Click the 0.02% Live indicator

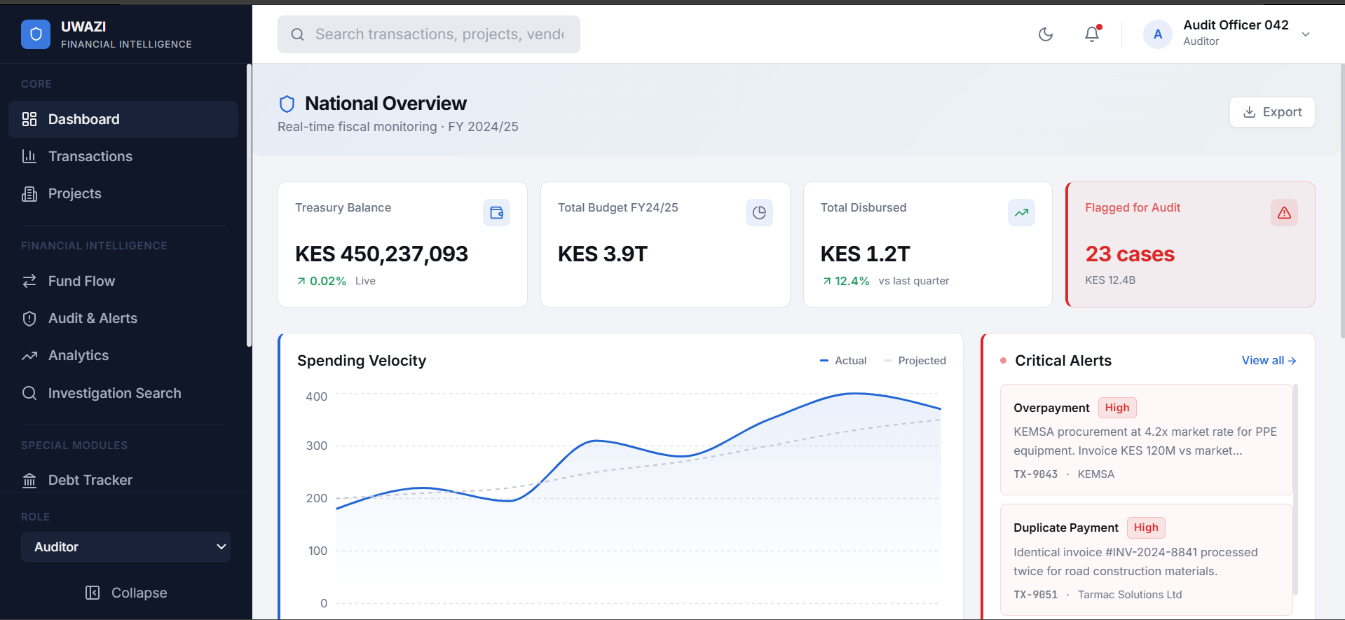coord(336,281)
